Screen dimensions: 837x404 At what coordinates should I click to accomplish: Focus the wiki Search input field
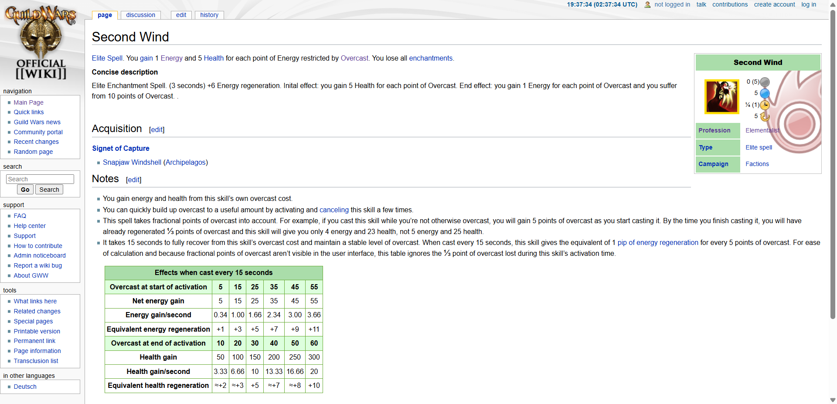click(40, 179)
